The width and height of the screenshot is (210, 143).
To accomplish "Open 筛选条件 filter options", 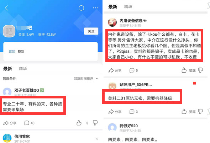I will click(x=9, y=78).
